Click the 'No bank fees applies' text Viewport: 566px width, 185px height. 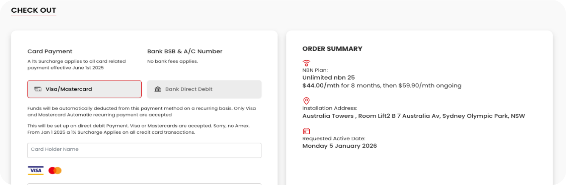(172, 61)
